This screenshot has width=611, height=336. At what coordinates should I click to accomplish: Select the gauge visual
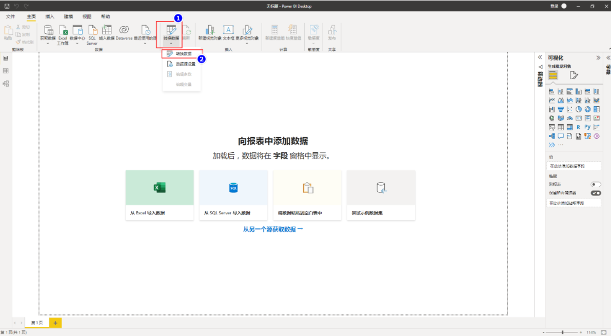pos(569,118)
